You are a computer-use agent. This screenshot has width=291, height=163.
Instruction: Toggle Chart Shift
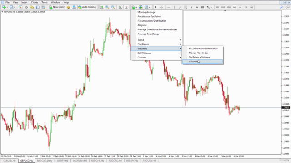[x=126, y=7]
